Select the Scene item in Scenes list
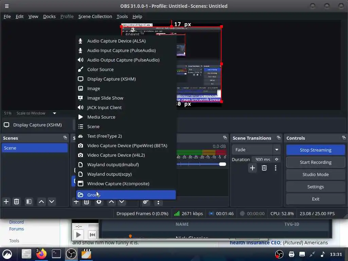Viewport: 348px width, 261px height. (x=35, y=148)
